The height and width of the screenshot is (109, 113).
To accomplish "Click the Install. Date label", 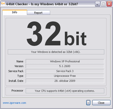I will (16, 81).
